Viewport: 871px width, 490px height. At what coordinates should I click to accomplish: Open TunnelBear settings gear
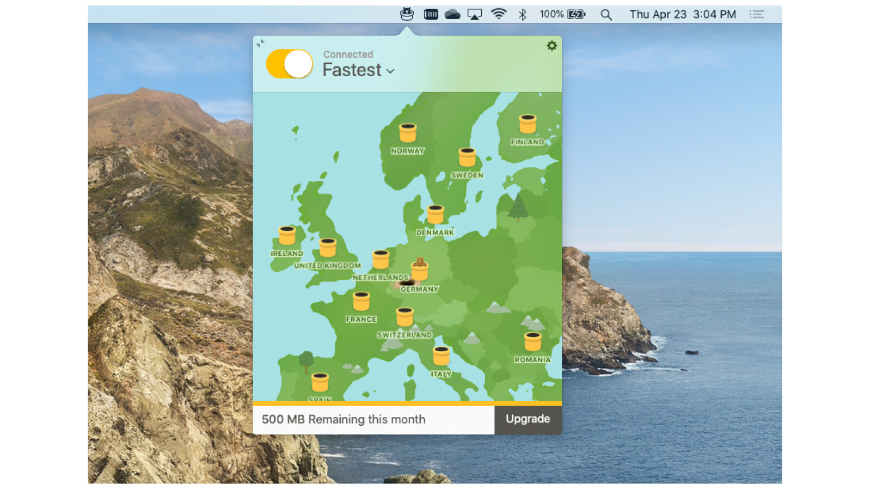551,46
